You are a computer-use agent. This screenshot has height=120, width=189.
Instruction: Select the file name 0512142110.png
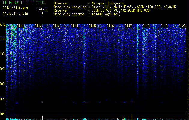coord(15,8)
